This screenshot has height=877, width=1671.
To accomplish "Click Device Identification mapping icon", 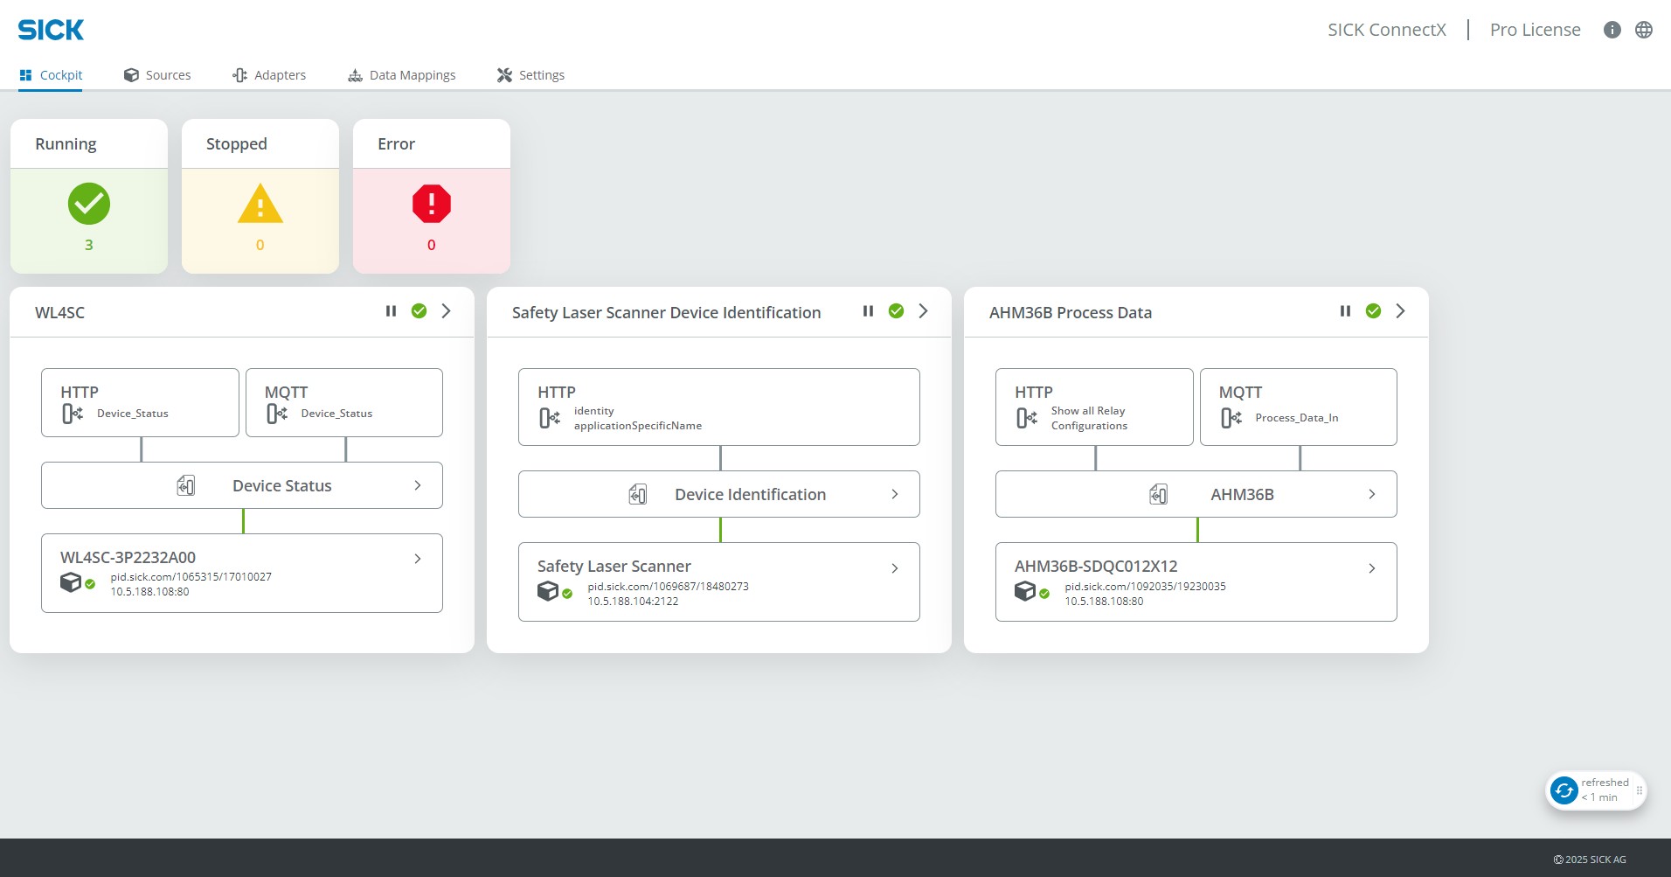I will click(x=638, y=494).
